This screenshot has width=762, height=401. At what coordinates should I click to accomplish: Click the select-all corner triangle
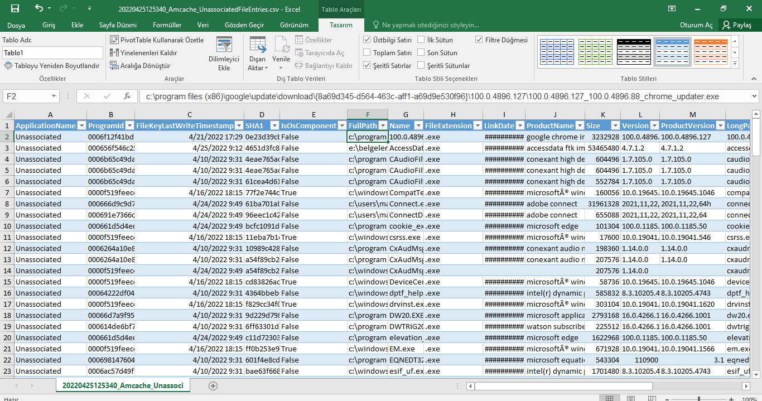7,114
